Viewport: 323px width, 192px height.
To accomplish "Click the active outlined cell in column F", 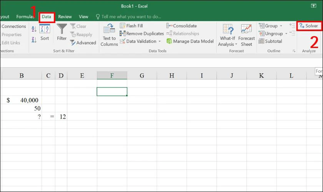I will [112, 91].
